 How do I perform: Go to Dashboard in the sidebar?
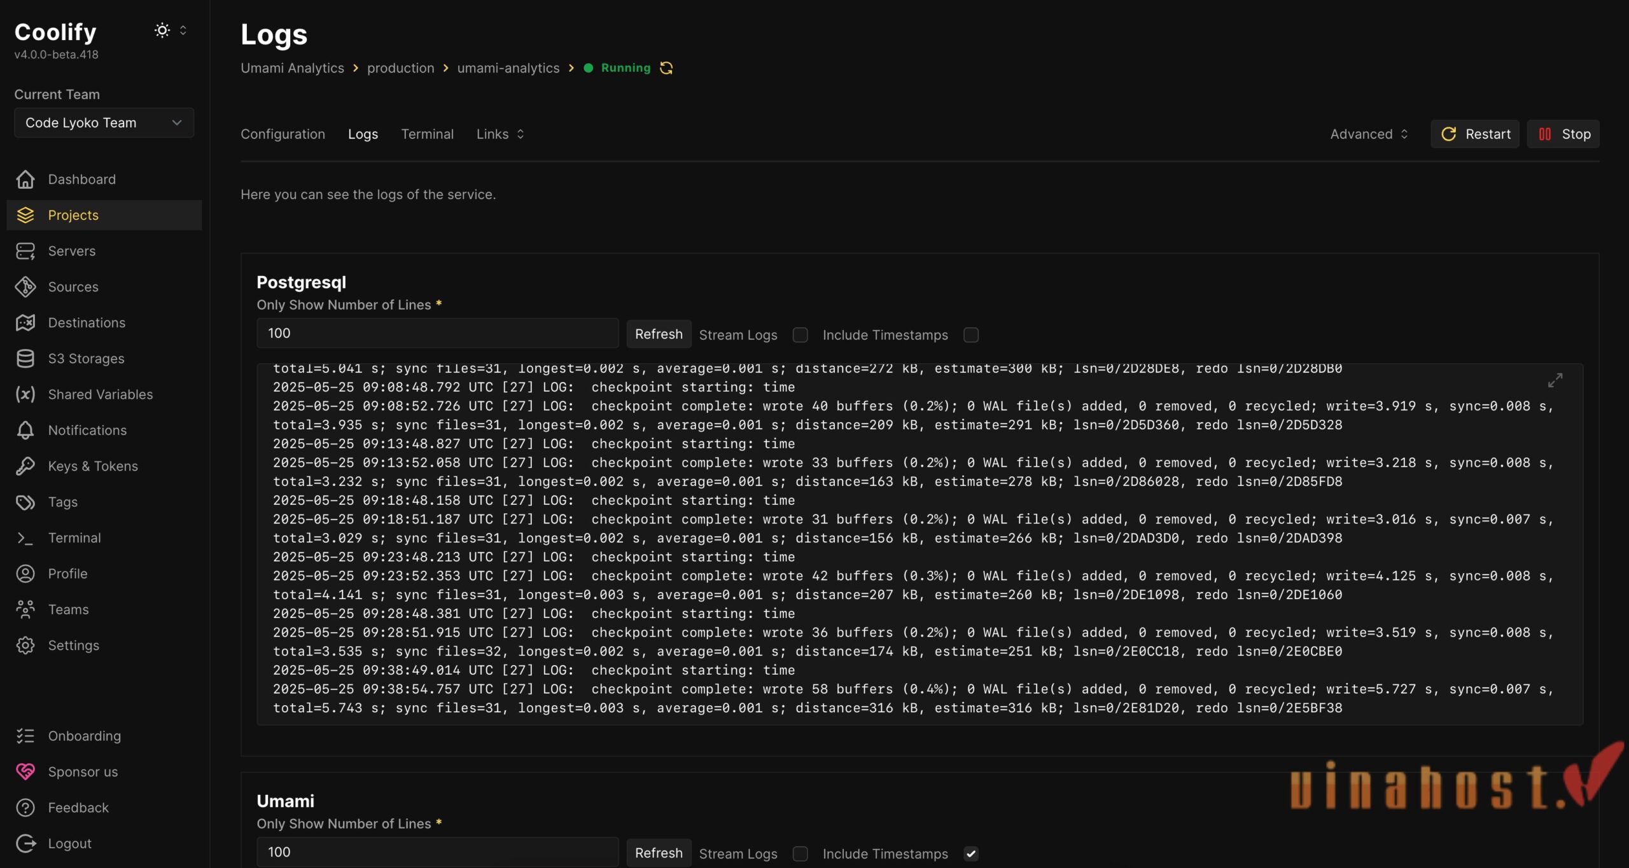[104, 179]
